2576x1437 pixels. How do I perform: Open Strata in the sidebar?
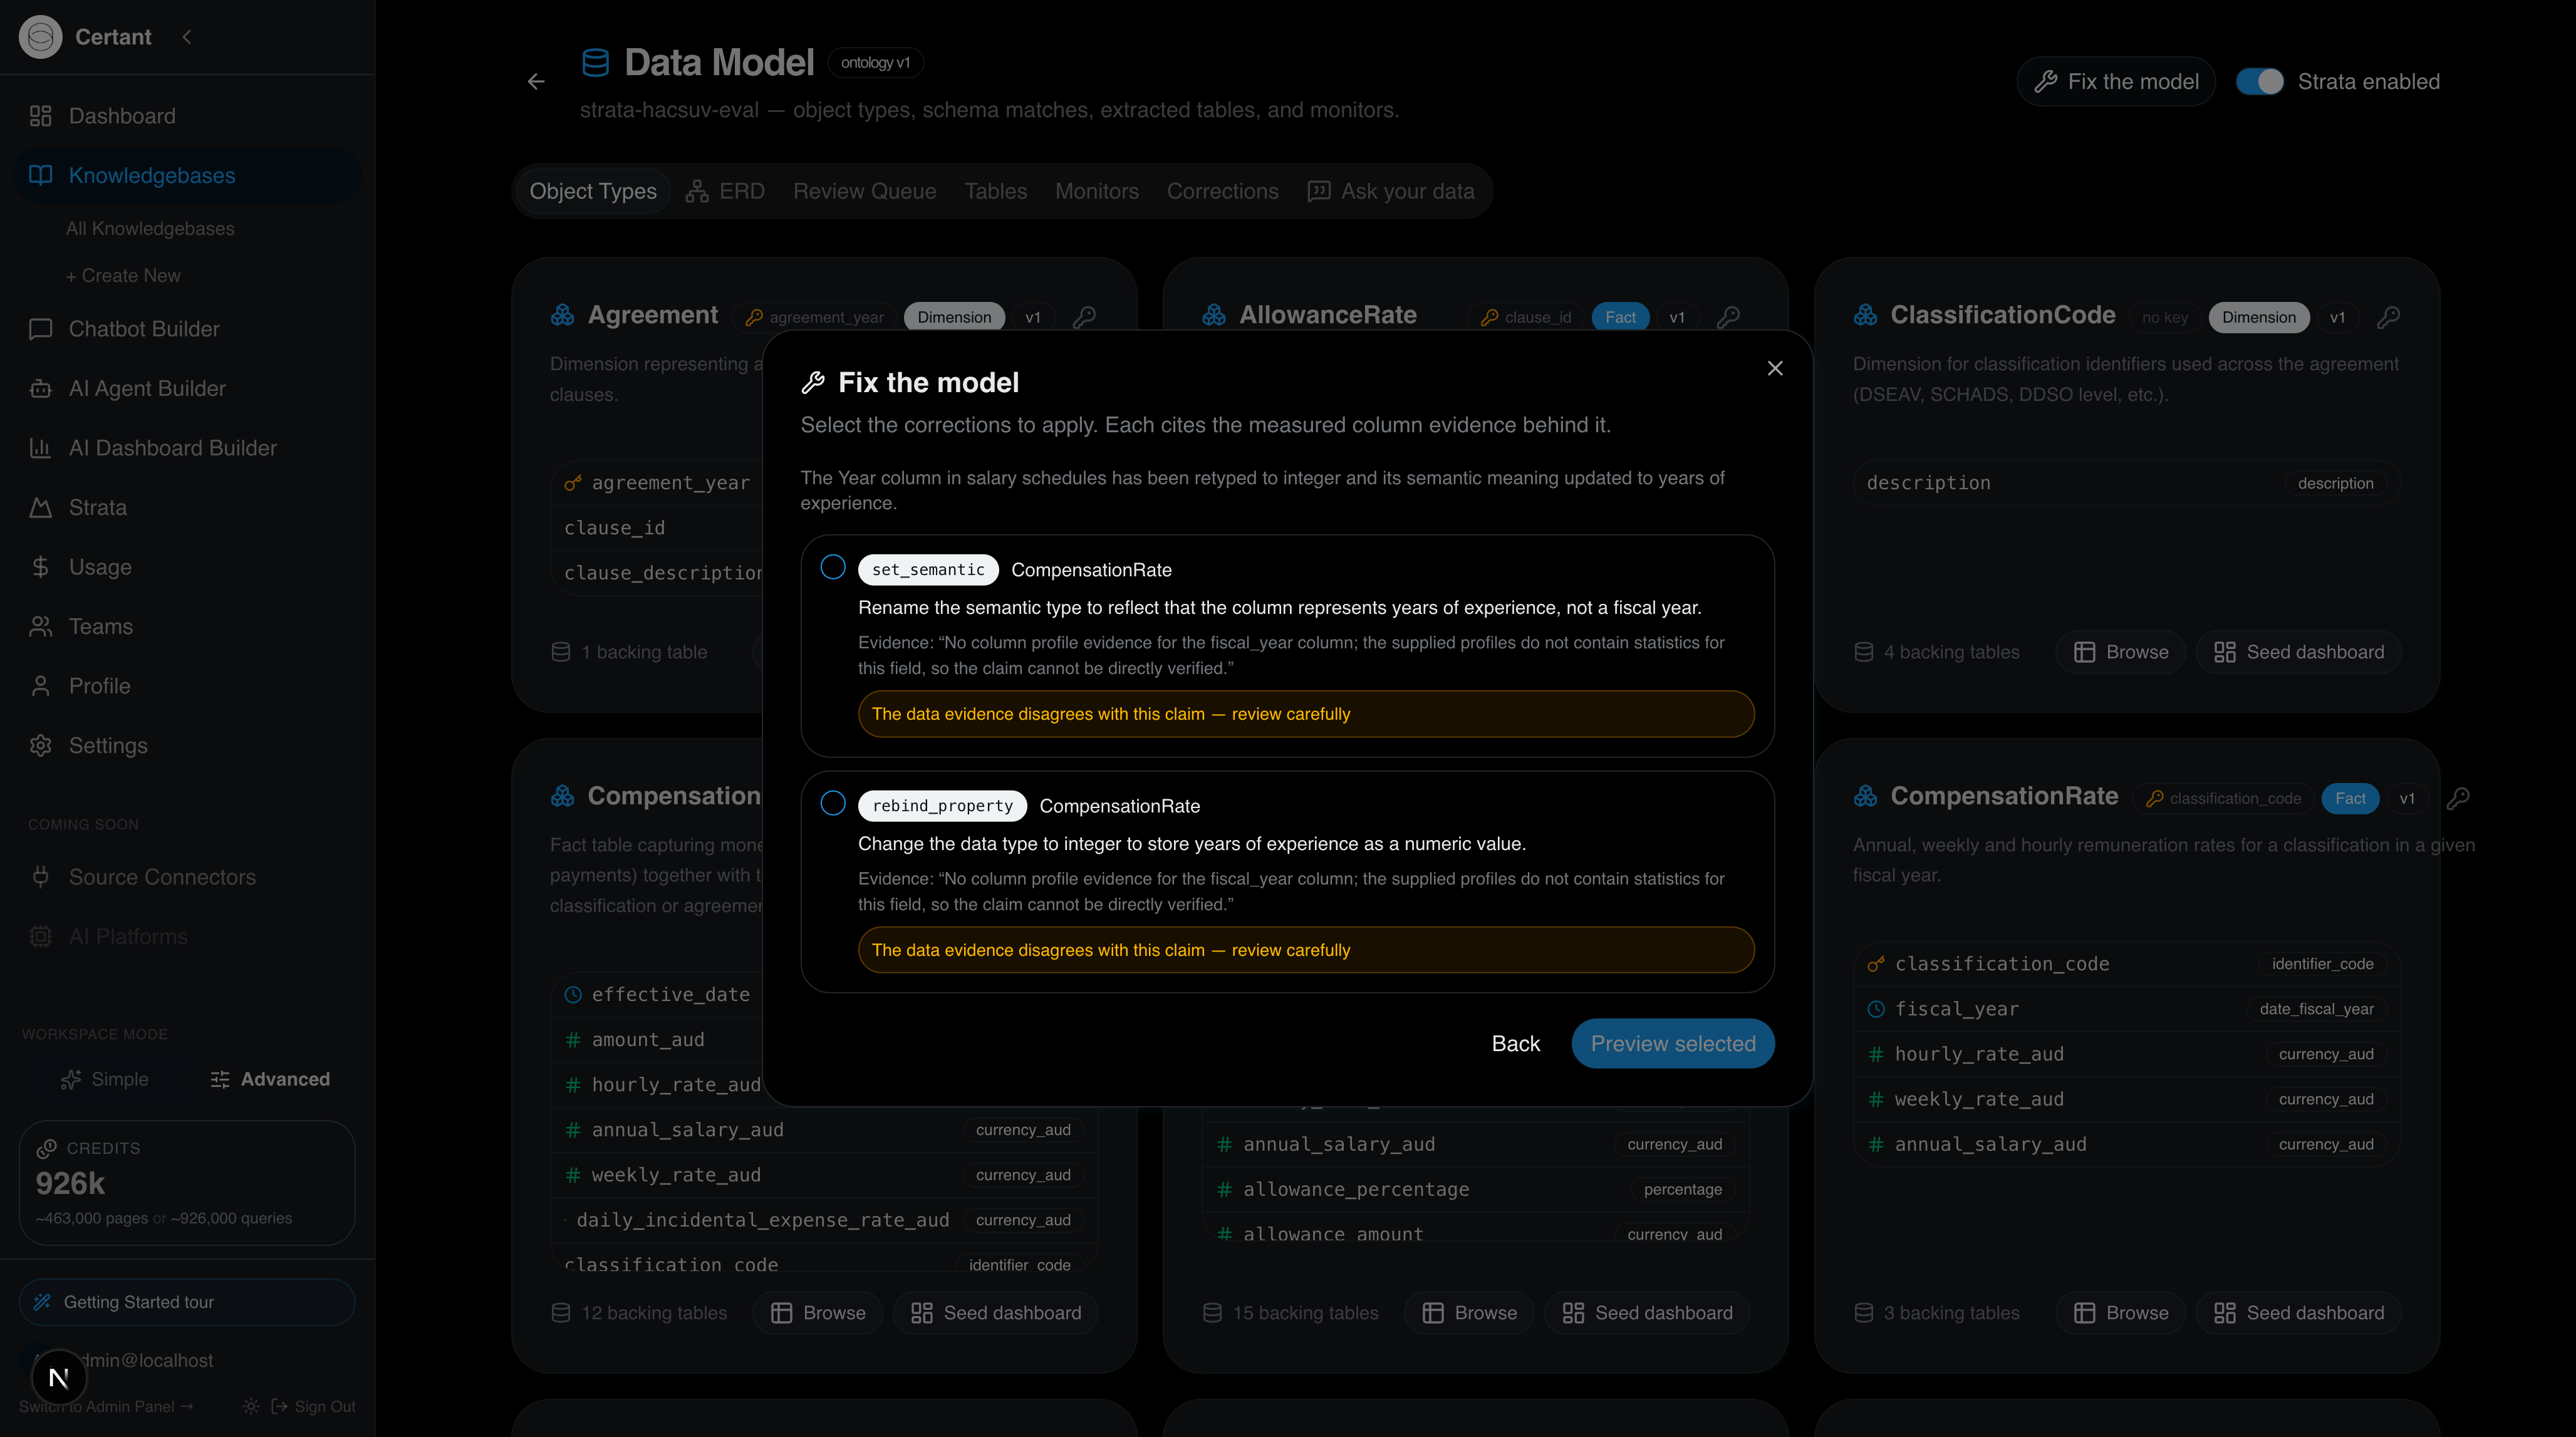tap(188, 507)
